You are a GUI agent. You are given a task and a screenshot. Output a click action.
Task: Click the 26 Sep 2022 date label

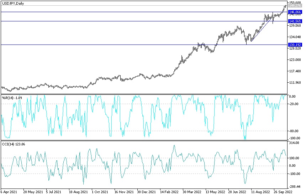click(x=283, y=192)
